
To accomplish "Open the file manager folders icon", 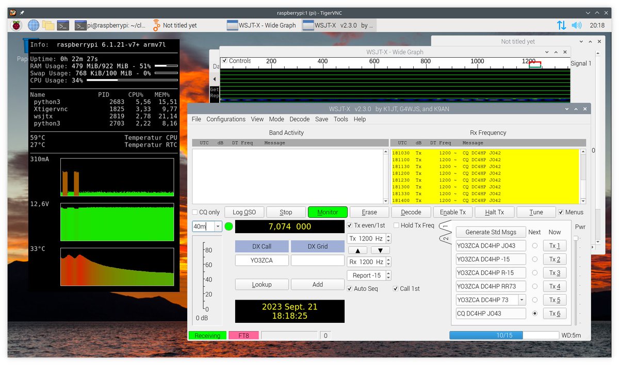I will tap(48, 25).
